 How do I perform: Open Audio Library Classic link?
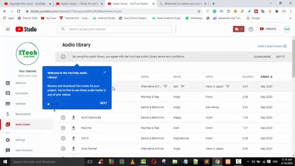pyautogui.click(x=272, y=46)
